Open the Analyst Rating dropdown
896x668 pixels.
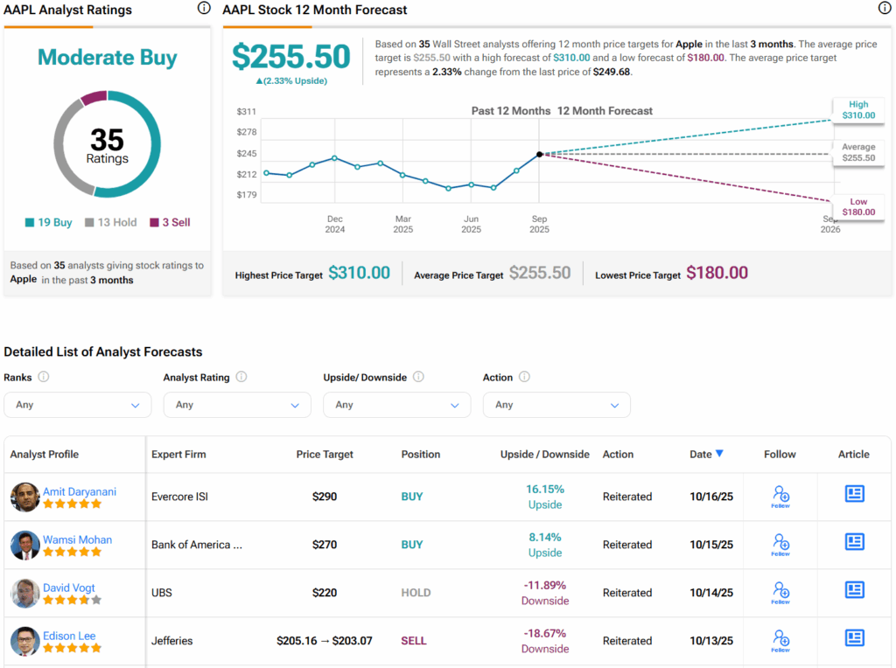pos(237,405)
